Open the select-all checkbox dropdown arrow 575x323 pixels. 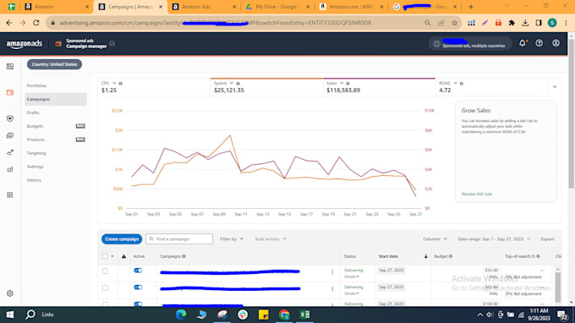[x=112, y=256]
